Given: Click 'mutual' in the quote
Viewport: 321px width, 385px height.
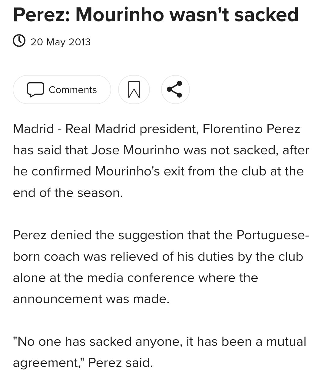Looking at the screenshot, I should point(286,341).
